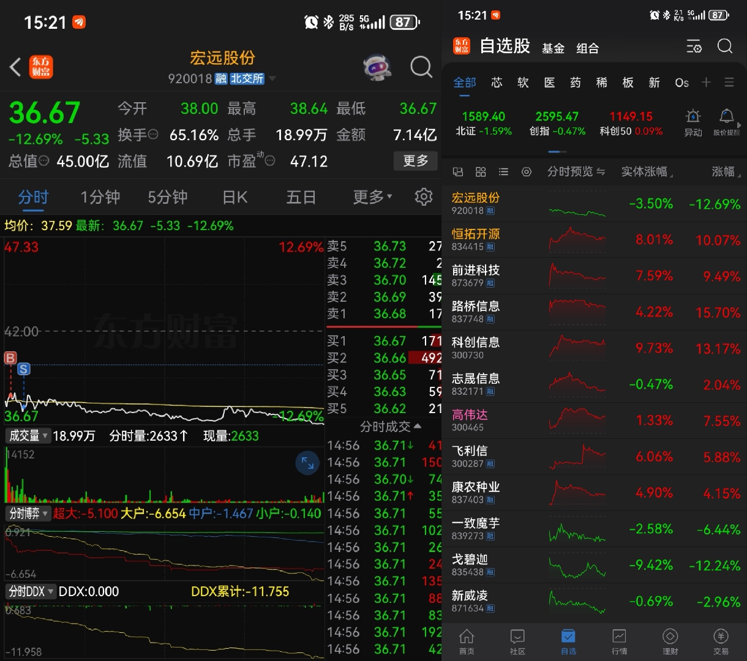Open 更多 chart period dropdown
Viewport: 747px width, 661px height.
click(372, 196)
